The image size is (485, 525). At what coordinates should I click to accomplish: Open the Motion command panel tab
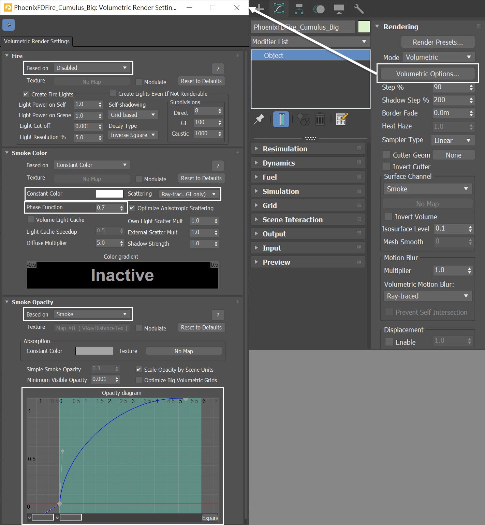tap(319, 9)
